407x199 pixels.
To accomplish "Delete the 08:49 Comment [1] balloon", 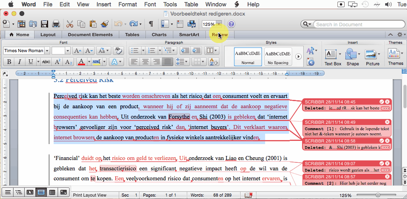I will point(387,122).
